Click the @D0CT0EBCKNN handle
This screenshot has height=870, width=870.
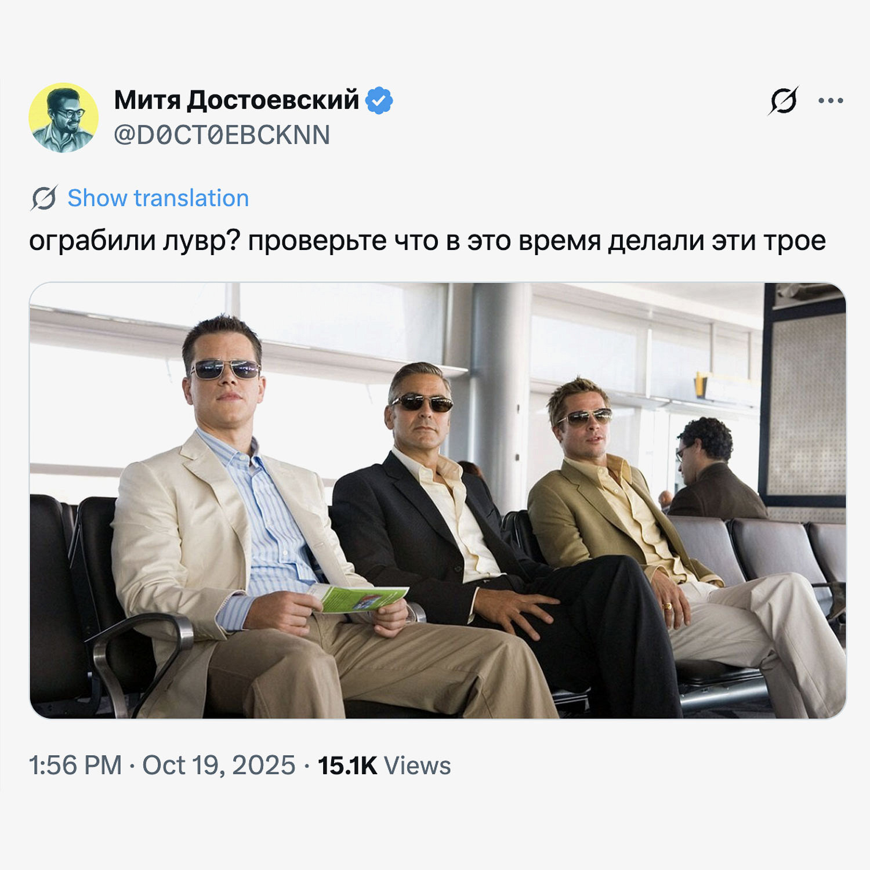coord(222,135)
